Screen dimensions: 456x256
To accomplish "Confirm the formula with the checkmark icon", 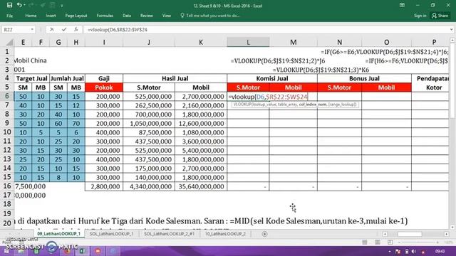I will click(x=64, y=29).
